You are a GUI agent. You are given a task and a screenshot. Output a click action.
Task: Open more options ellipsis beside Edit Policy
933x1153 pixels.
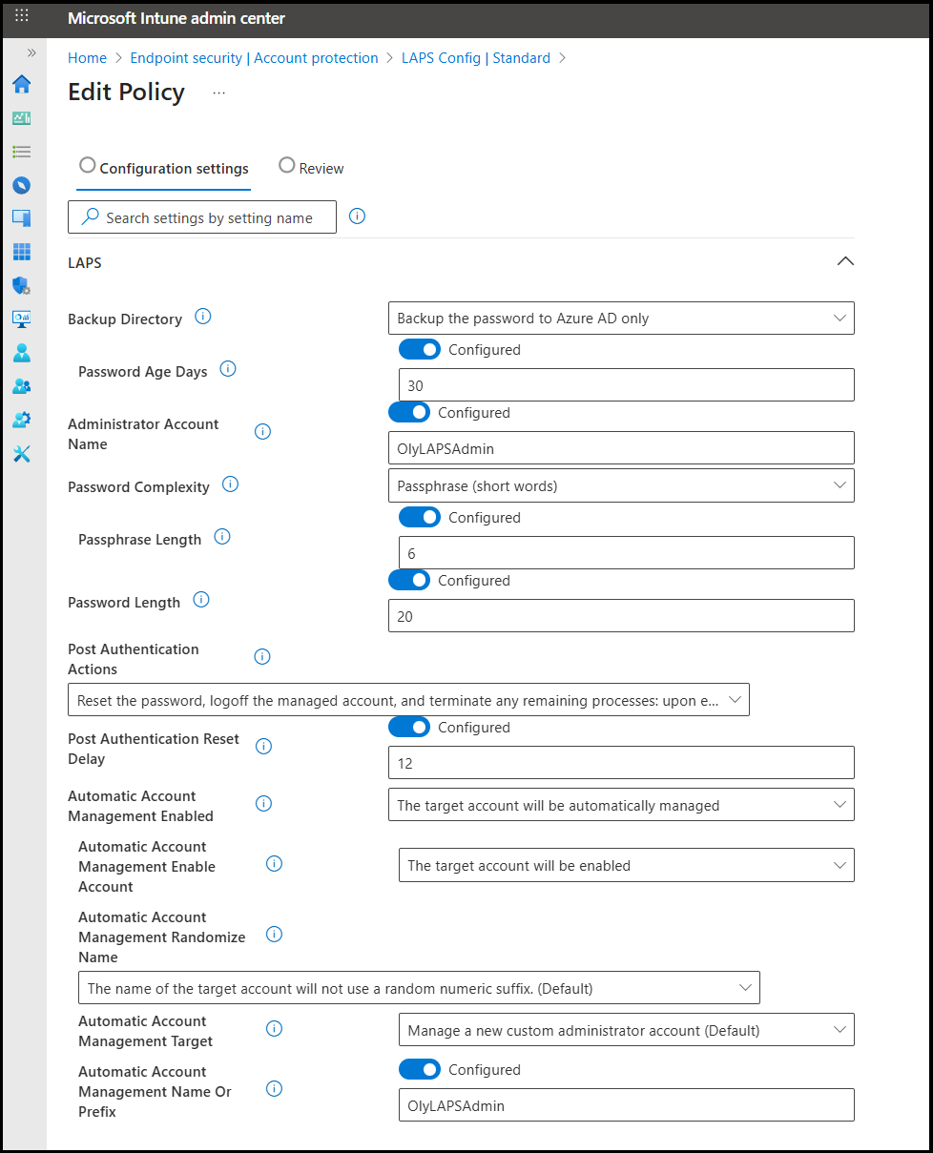coord(219,93)
